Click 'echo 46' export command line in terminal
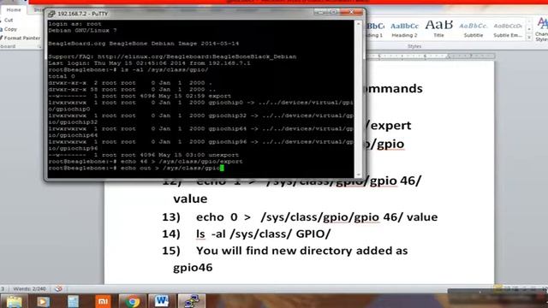Viewport: 548px width, 308px height. (146, 162)
